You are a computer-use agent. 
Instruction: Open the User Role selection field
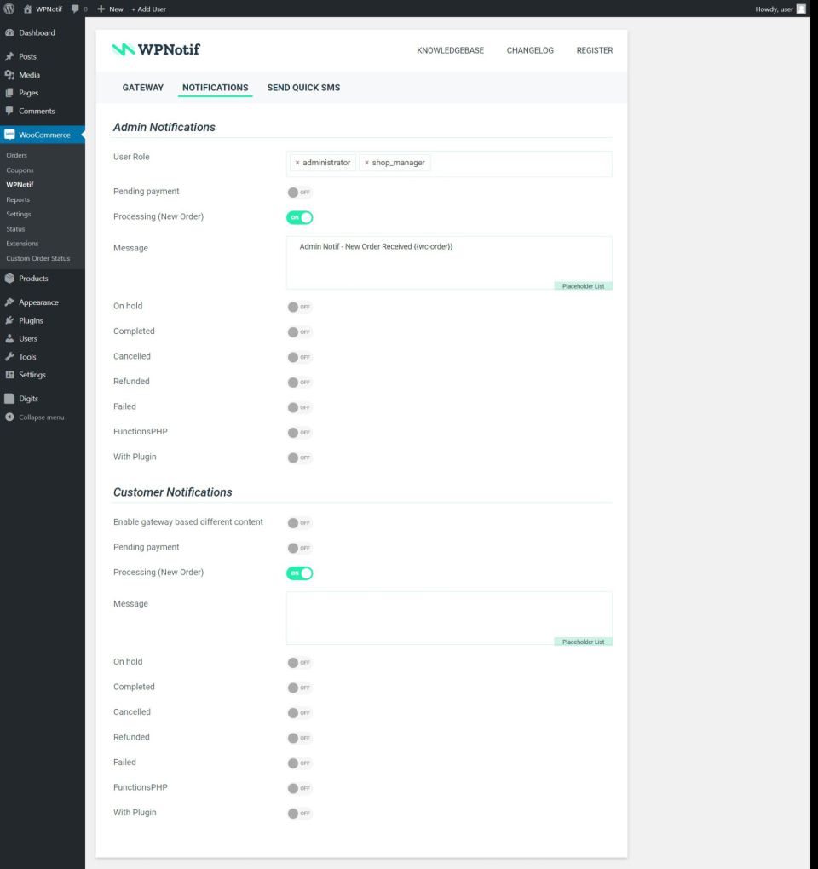[x=520, y=164]
